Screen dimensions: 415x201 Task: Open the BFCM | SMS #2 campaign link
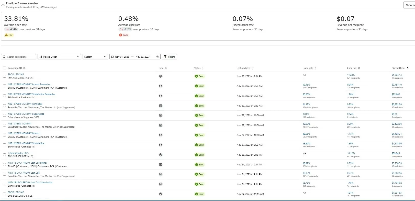[16, 192]
